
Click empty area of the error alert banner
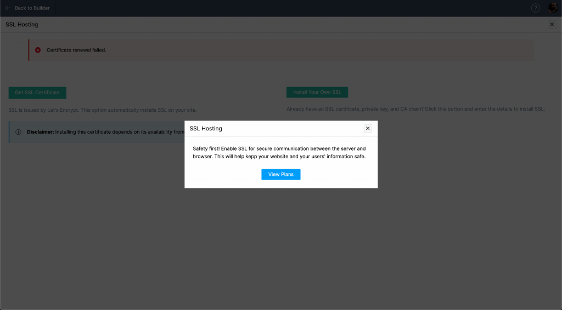pos(329,50)
